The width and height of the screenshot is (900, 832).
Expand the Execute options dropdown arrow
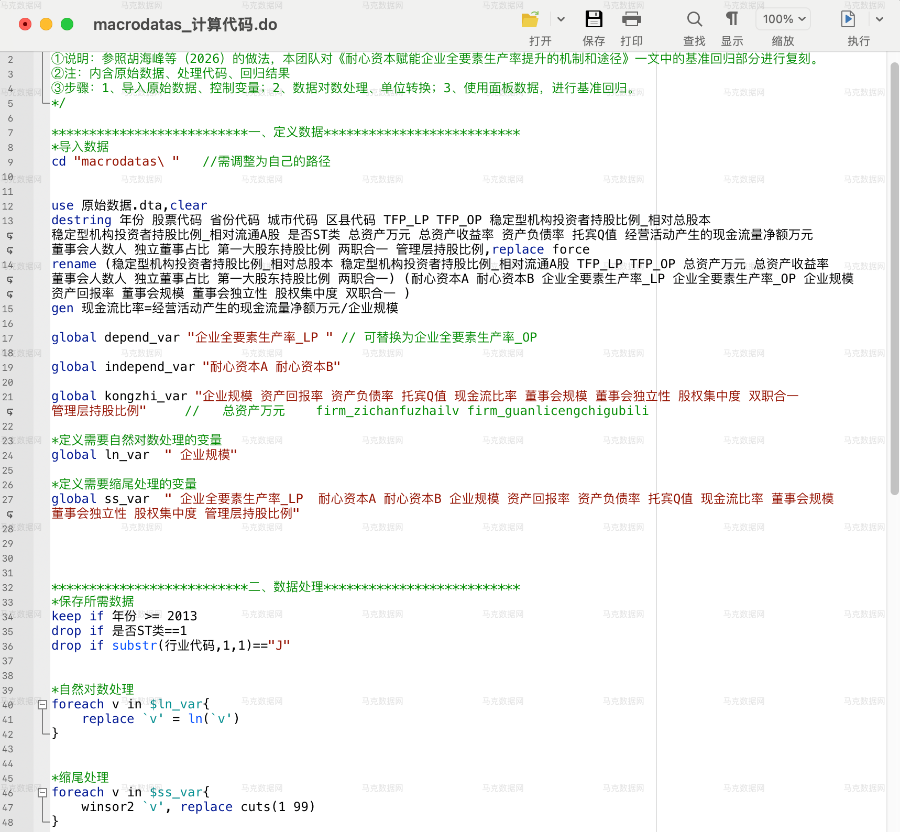tap(880, 20)
